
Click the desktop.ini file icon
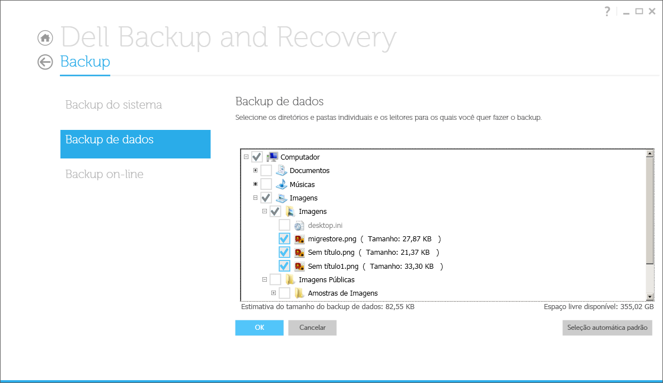299,226
